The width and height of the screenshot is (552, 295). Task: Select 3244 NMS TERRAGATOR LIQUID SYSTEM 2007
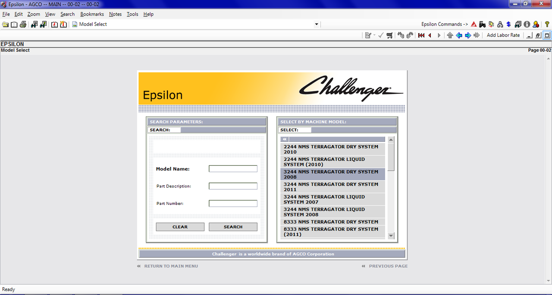(333, 199)
